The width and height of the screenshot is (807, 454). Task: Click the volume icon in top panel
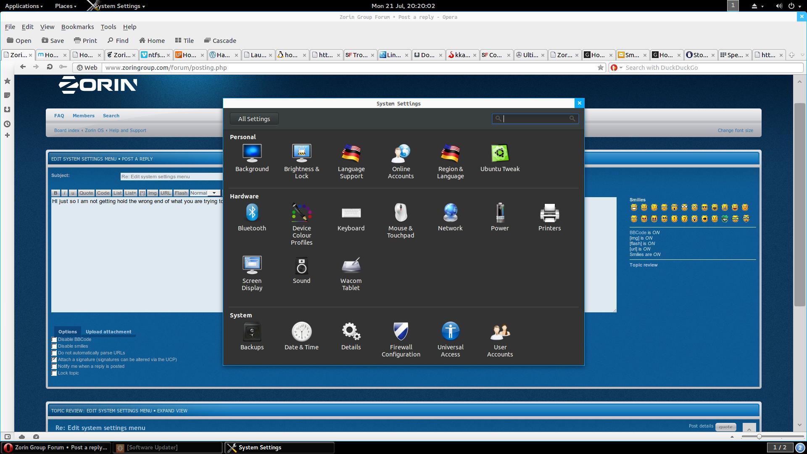click(x=779, y=6)
